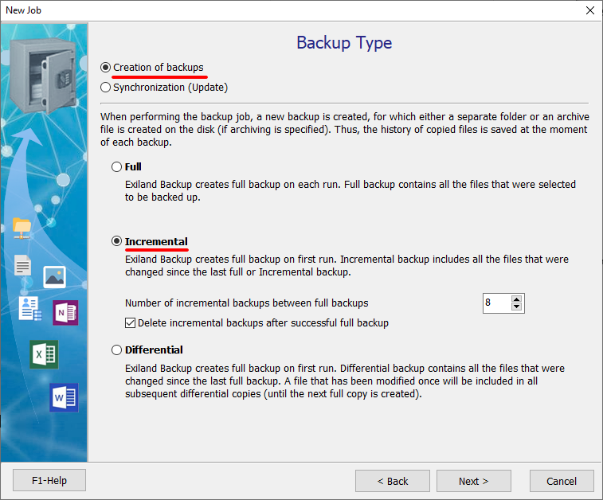Increase the number of incremental backups
Image resolution: width=603 pixels, height=500 pixels.
click(x=516, y=299)
